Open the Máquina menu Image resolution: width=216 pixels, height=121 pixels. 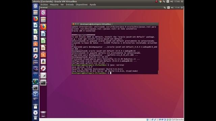54,4
